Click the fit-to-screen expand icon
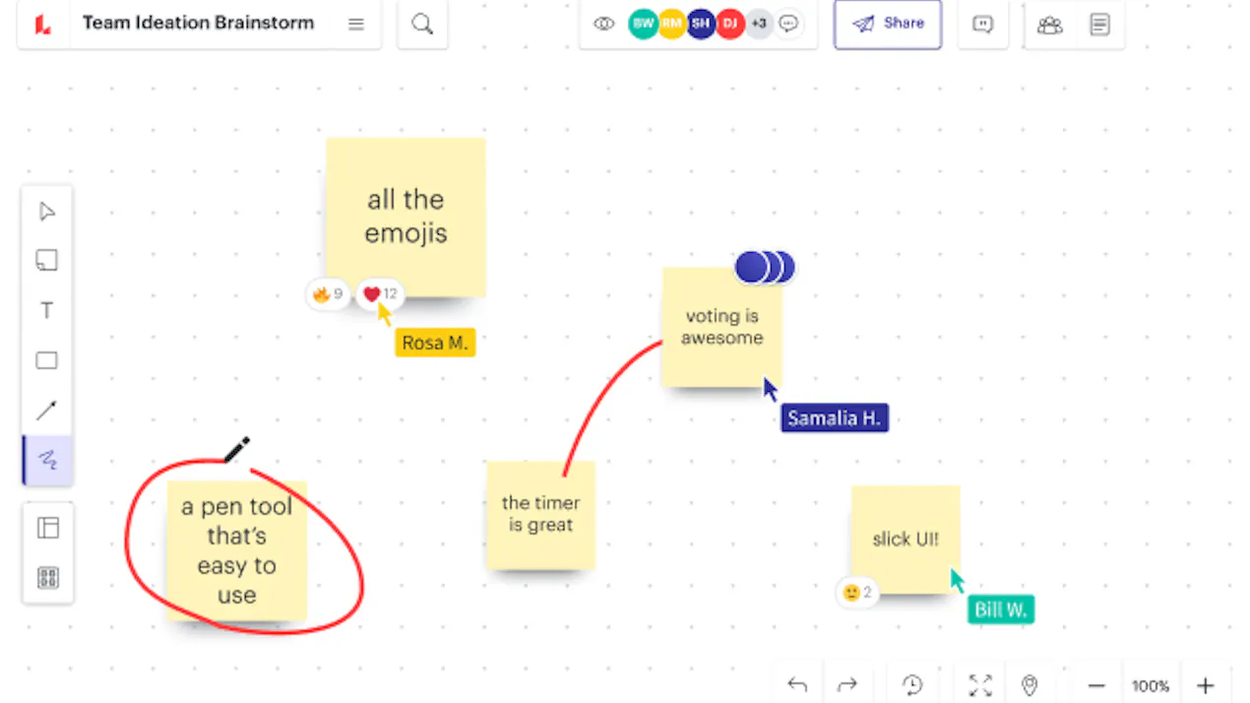 [980, 685]
